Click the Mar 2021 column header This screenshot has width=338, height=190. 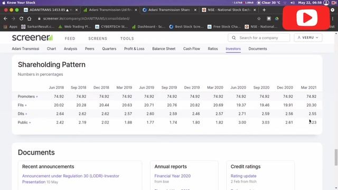308,88
